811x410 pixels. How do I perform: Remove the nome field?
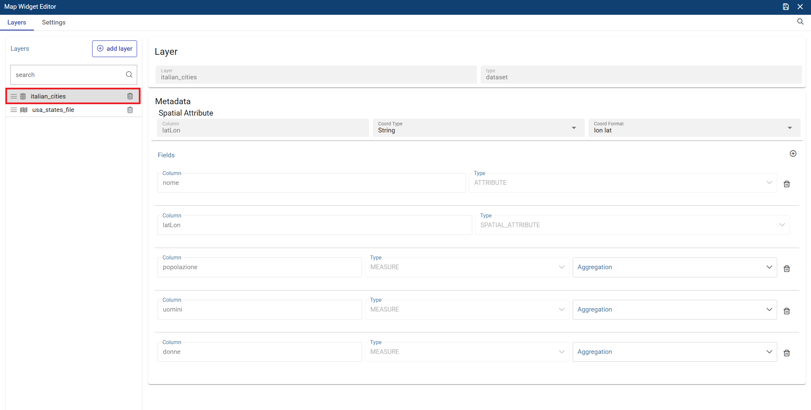click(787, 184)
